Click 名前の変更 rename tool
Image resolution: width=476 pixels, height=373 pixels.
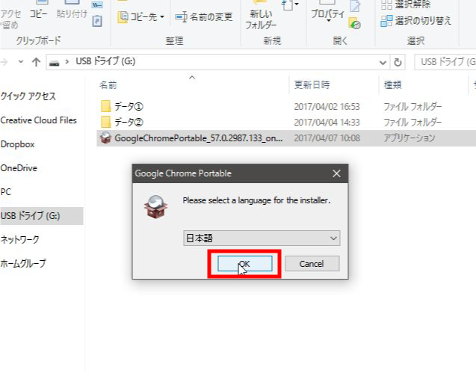coord(204,16)
